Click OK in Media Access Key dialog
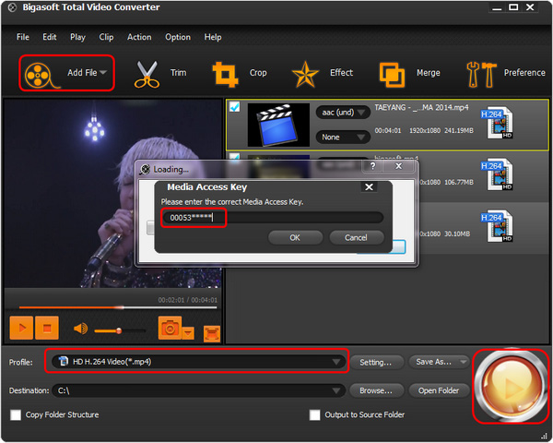The image size is (553, 443). coord(295,238)
